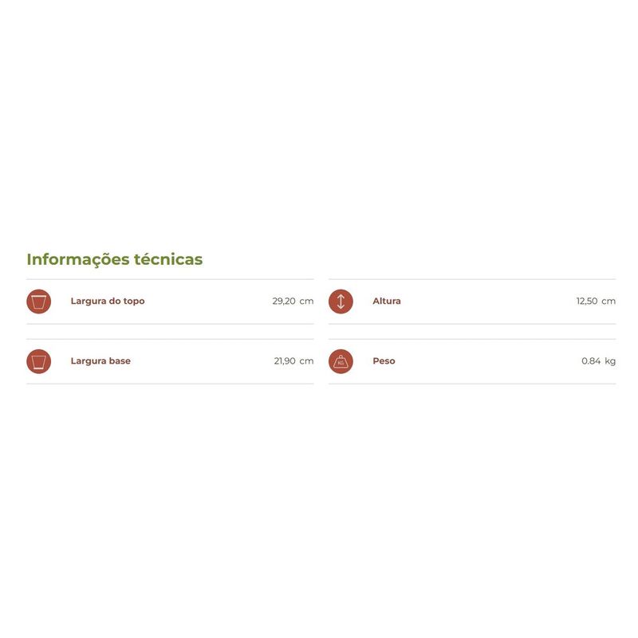
Task: Click the "Altura" label
Action: 387,301
